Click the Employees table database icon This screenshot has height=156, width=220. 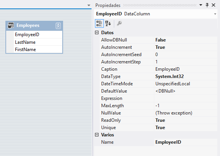[11, 25]
